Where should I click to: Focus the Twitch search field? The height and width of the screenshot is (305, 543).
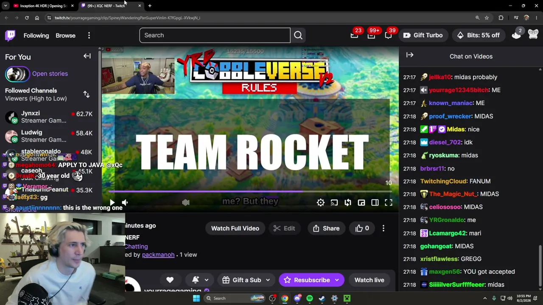215,35
